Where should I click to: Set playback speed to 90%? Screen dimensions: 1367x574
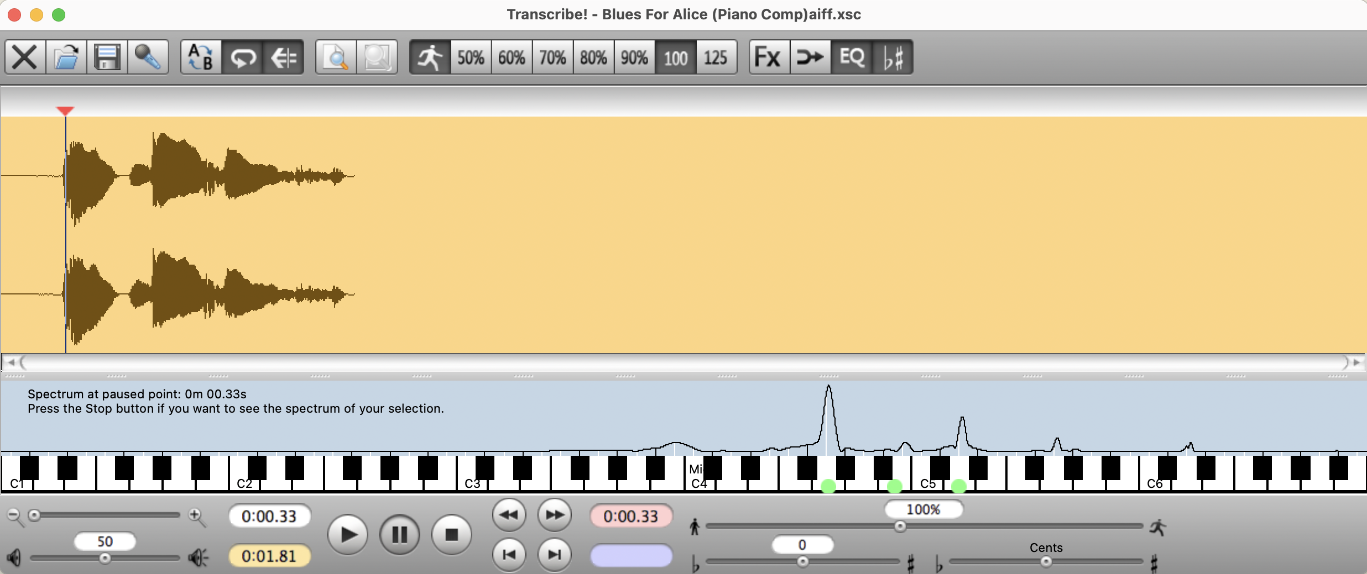pos(635,57)
